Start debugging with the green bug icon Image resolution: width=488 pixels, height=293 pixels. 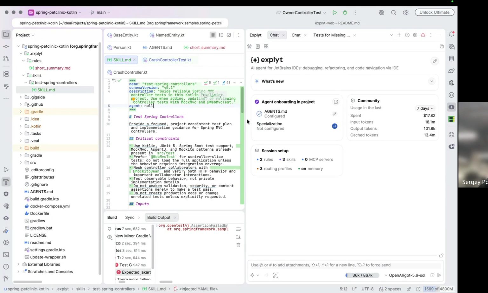pyautogui.click(x=345, y=12)
